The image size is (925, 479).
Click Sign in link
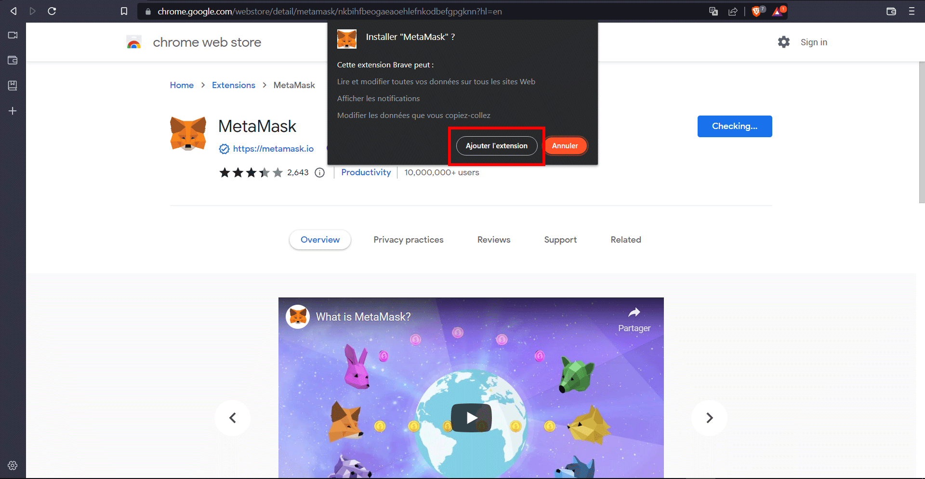click(814, 42)
